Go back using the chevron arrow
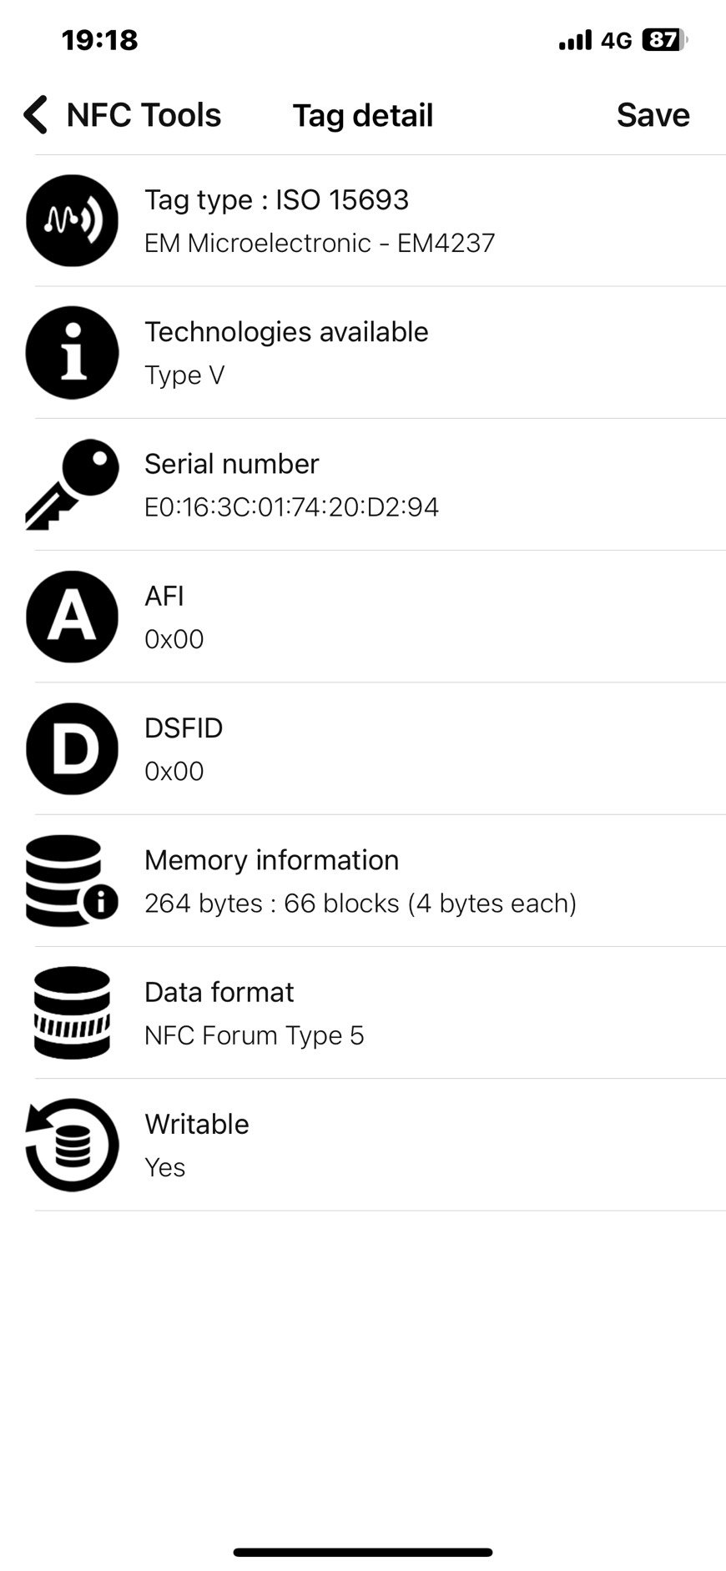 35,114
